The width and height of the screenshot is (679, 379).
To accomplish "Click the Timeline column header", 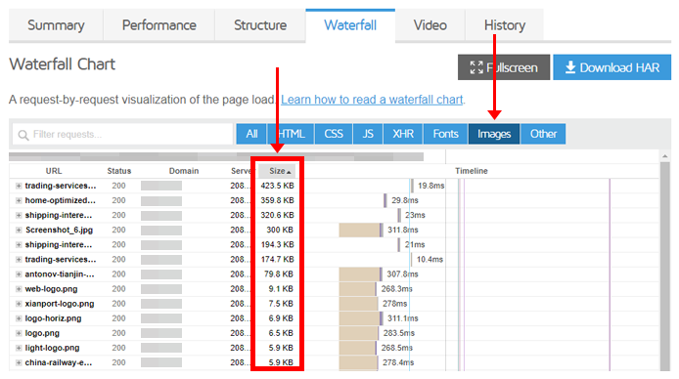I will 472,171.
